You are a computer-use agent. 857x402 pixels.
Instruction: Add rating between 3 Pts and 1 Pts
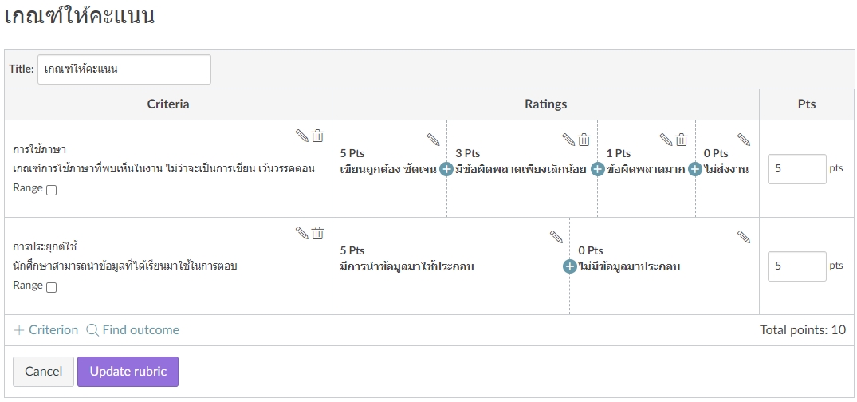point(598,169)
